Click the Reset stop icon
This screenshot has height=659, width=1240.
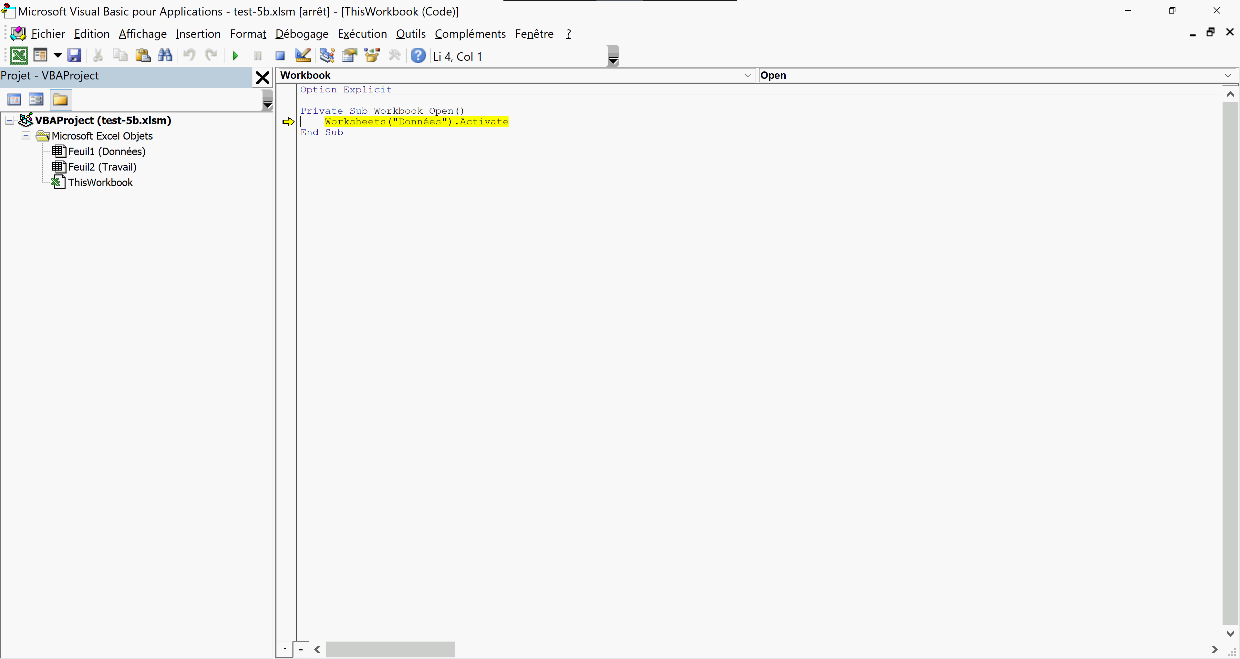coord(280,56)
